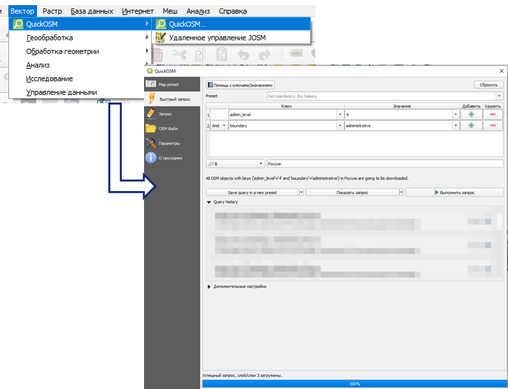The height and width of the screenshot is (389, 508).
Task: Open the Вектор menu
Action: tap(22, 11)
